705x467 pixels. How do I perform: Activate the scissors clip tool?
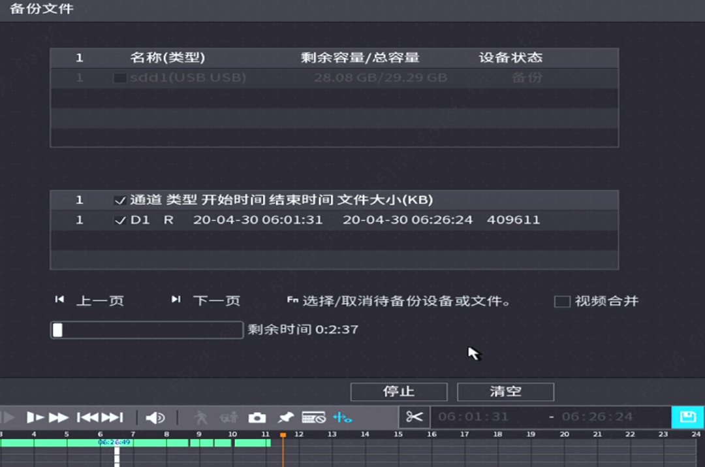click(414, 417)
